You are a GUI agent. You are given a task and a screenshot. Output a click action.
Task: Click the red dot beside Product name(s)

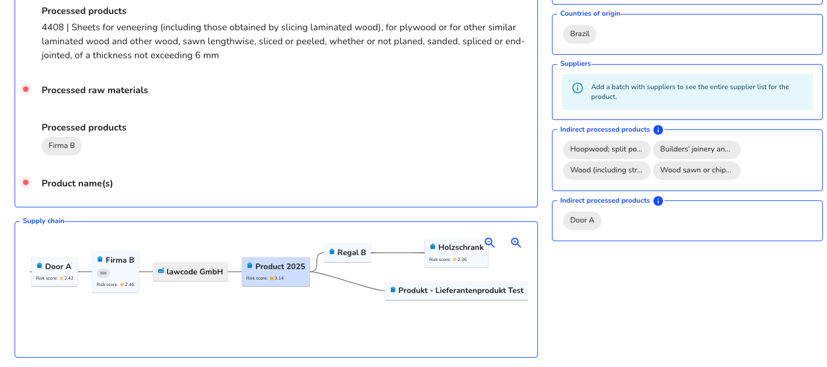(26, 182)
